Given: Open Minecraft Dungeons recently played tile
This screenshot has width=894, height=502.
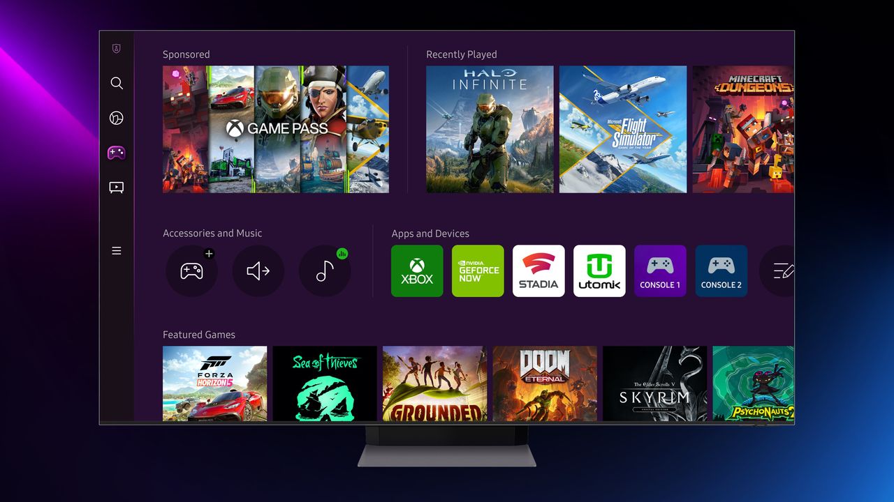Looking at the screenshot, I should 743,129.
